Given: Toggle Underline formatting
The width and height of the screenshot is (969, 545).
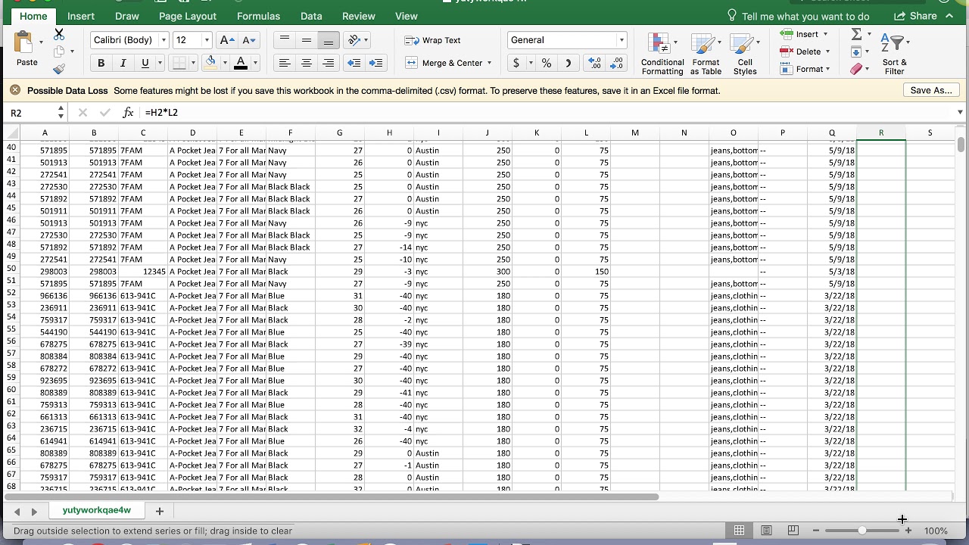Looking at the screenshot, I should pyautogui.click(x=145, y=63).
